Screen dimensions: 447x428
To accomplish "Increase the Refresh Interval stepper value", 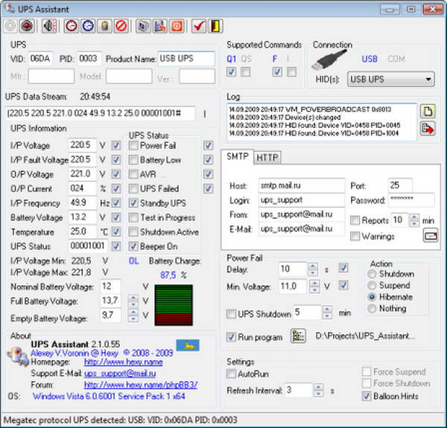I will coord(317,386).
